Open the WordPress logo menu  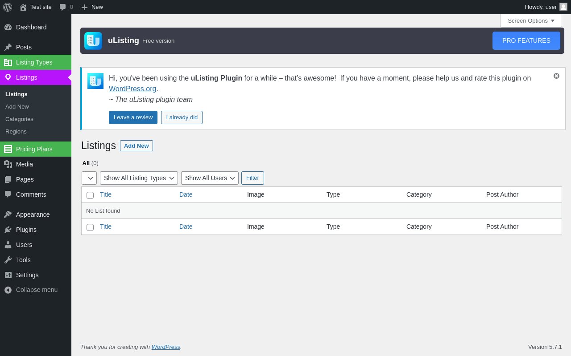8,7
